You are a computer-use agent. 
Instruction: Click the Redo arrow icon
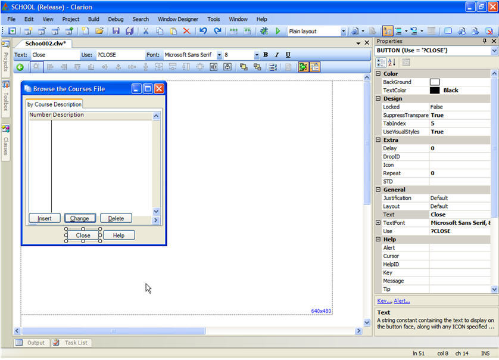217,31
